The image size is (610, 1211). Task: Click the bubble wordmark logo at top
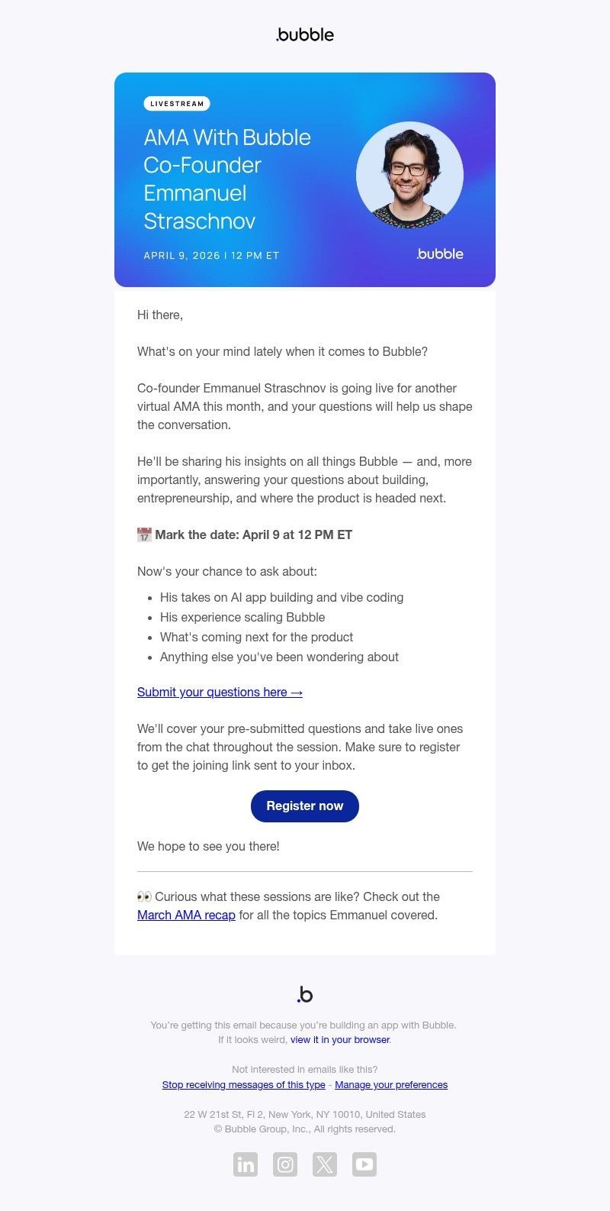click(304, 34)
